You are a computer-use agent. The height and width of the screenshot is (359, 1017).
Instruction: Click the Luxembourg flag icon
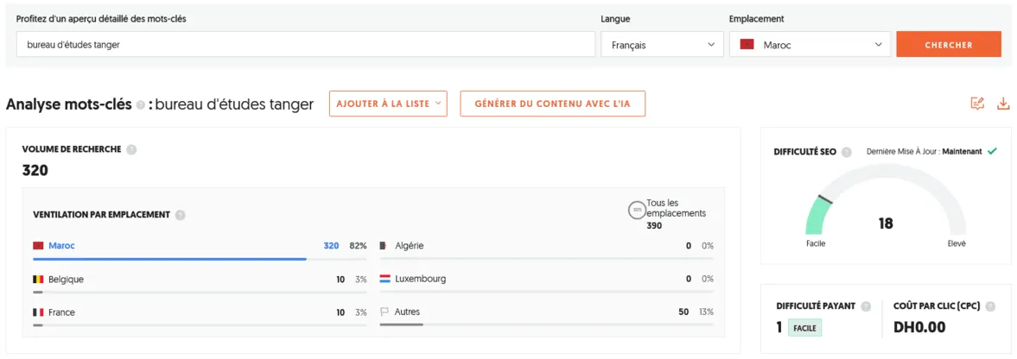point(385,280)
